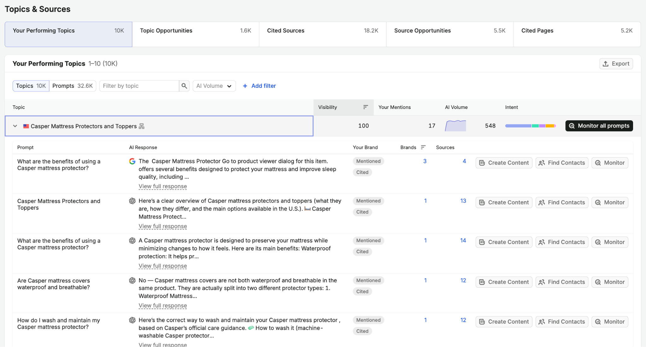
Task: Open the Cited Sources tab
Action: 323,34
